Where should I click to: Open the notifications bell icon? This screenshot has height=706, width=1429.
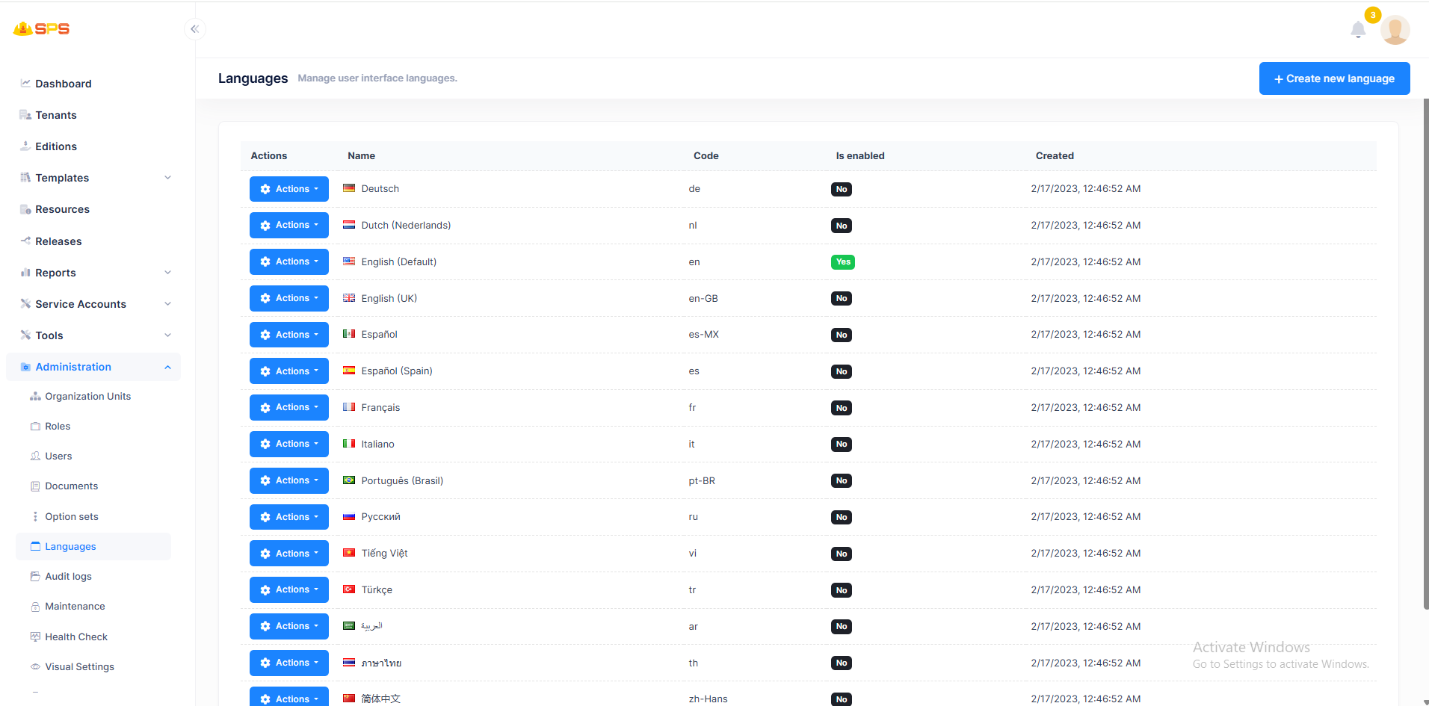click(1358, 30)
